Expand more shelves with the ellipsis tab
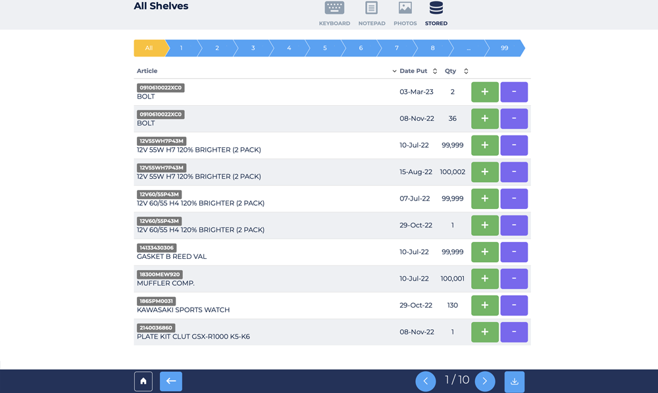Image resolution: width=658 pixels, height=393 pixels. click(x=468, y=48)
